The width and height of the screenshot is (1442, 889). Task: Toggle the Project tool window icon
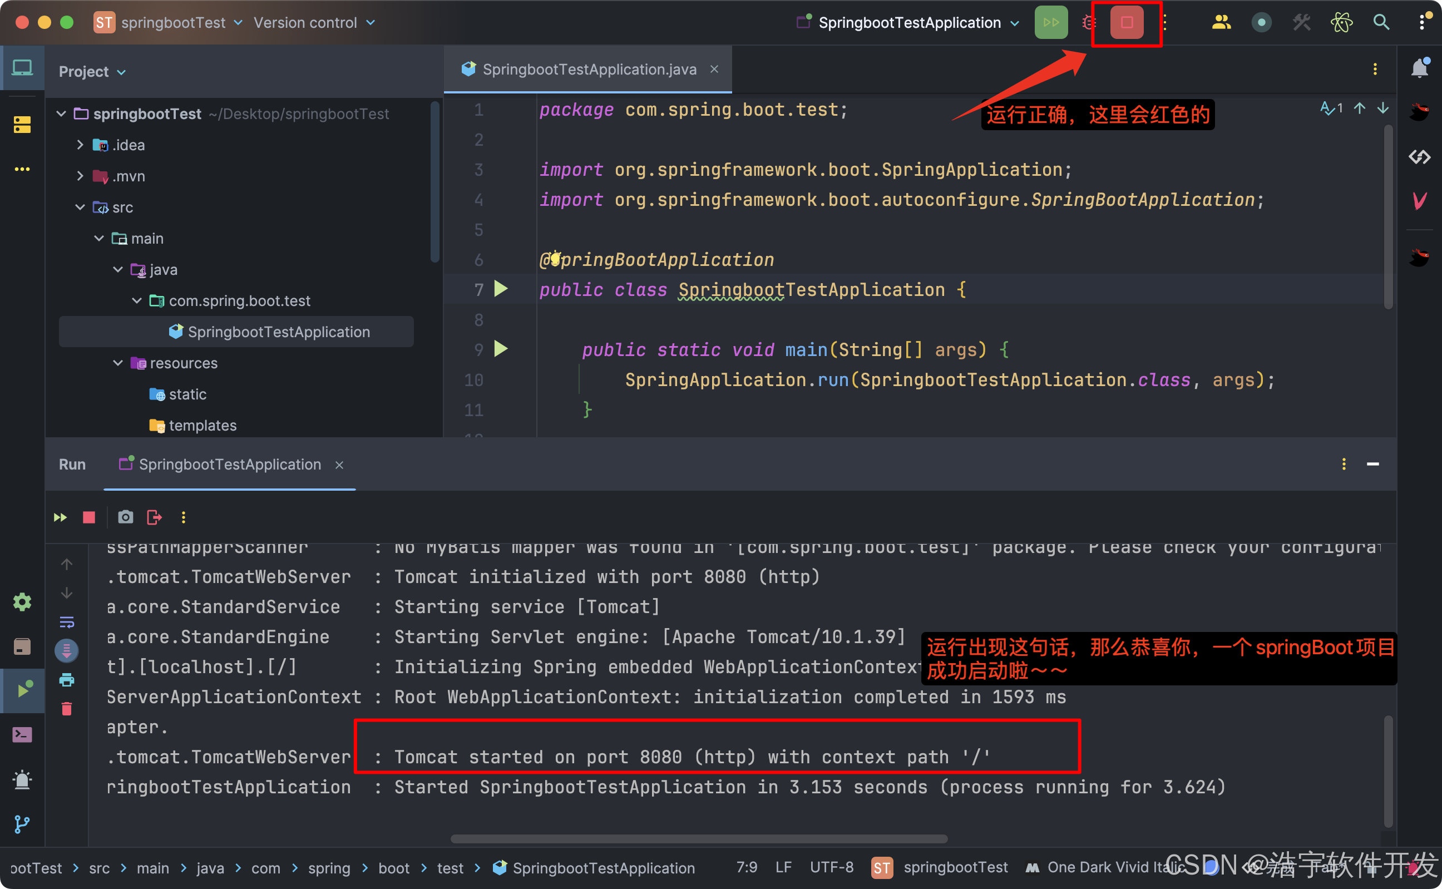pyautogui.click(x=22, y=68)
